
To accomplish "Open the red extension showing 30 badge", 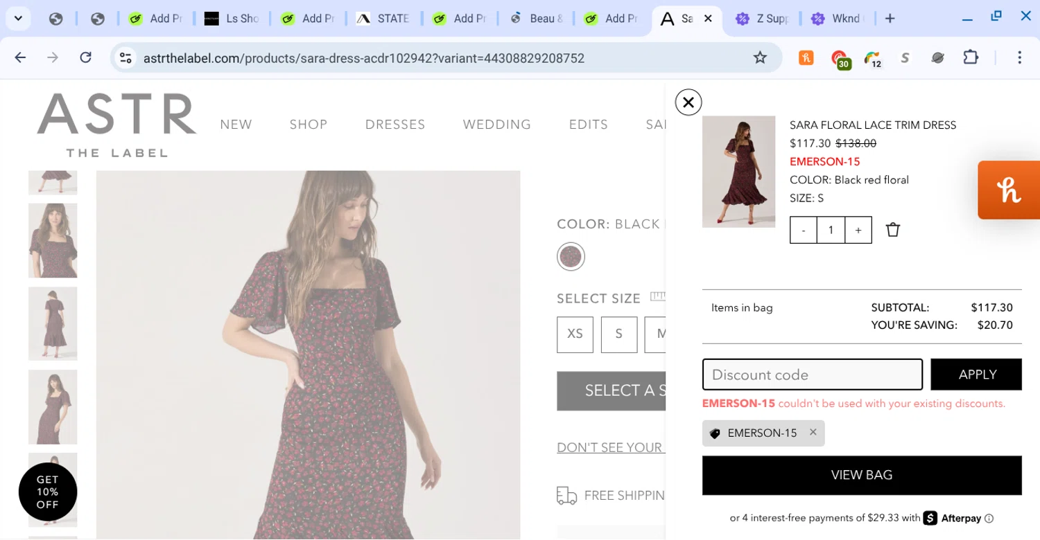I will click(x=840, y=60).
